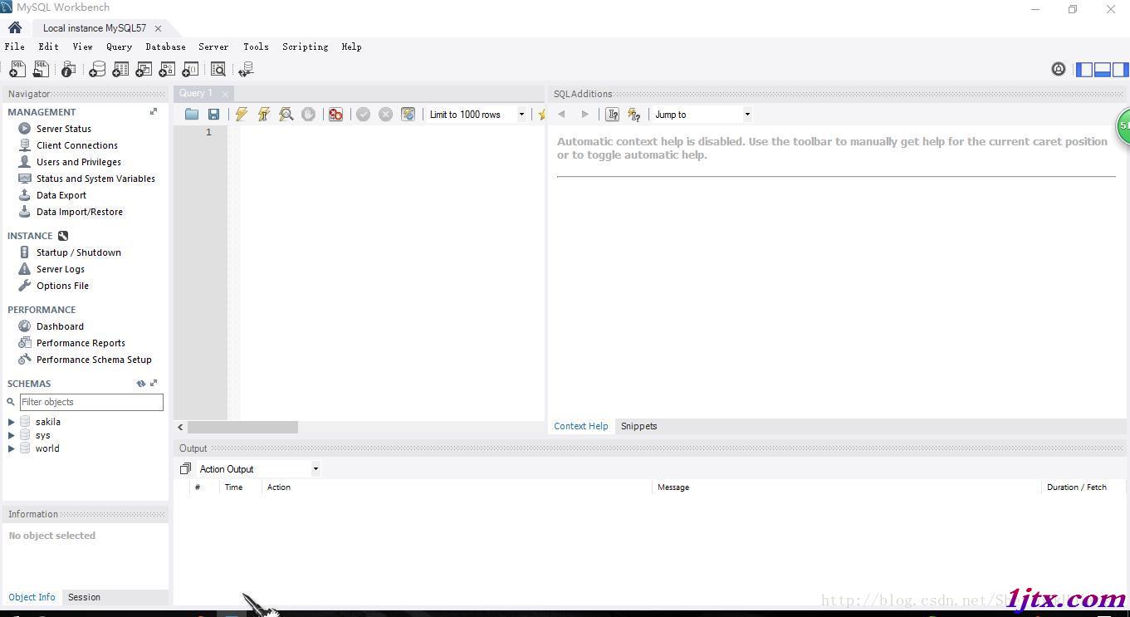Open Users and Privileges

[x=79, y=162]
